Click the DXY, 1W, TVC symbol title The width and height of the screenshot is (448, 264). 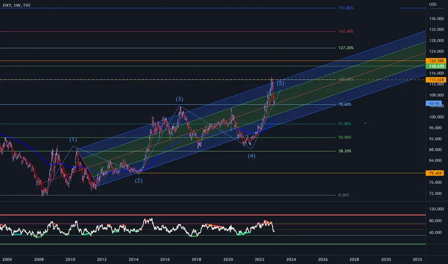[x=17, y=5]
